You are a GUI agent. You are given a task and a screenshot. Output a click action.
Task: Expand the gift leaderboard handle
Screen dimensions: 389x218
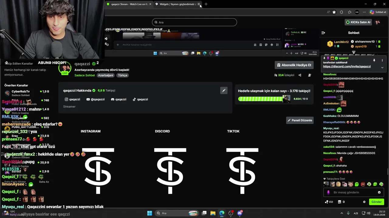(354, 52)
